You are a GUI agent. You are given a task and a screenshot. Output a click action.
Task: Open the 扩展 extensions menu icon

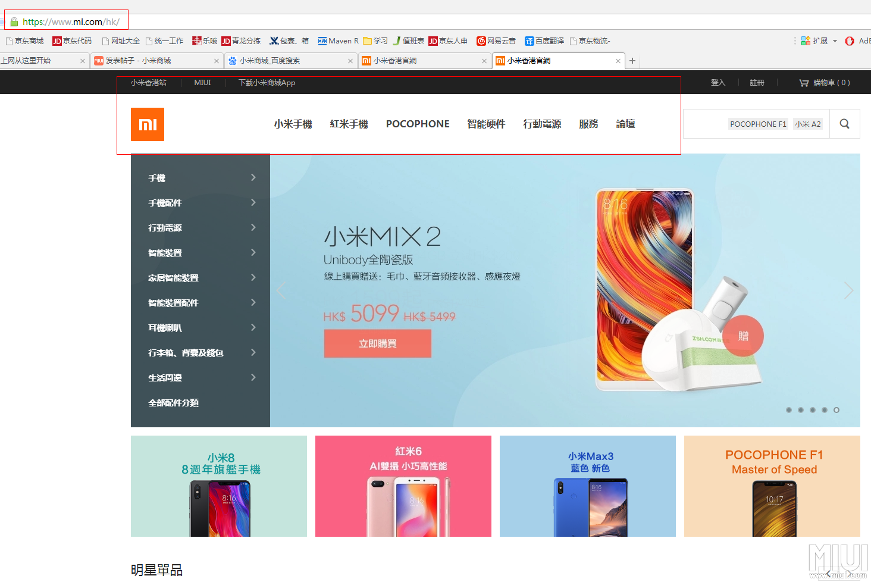pos(806,40)
